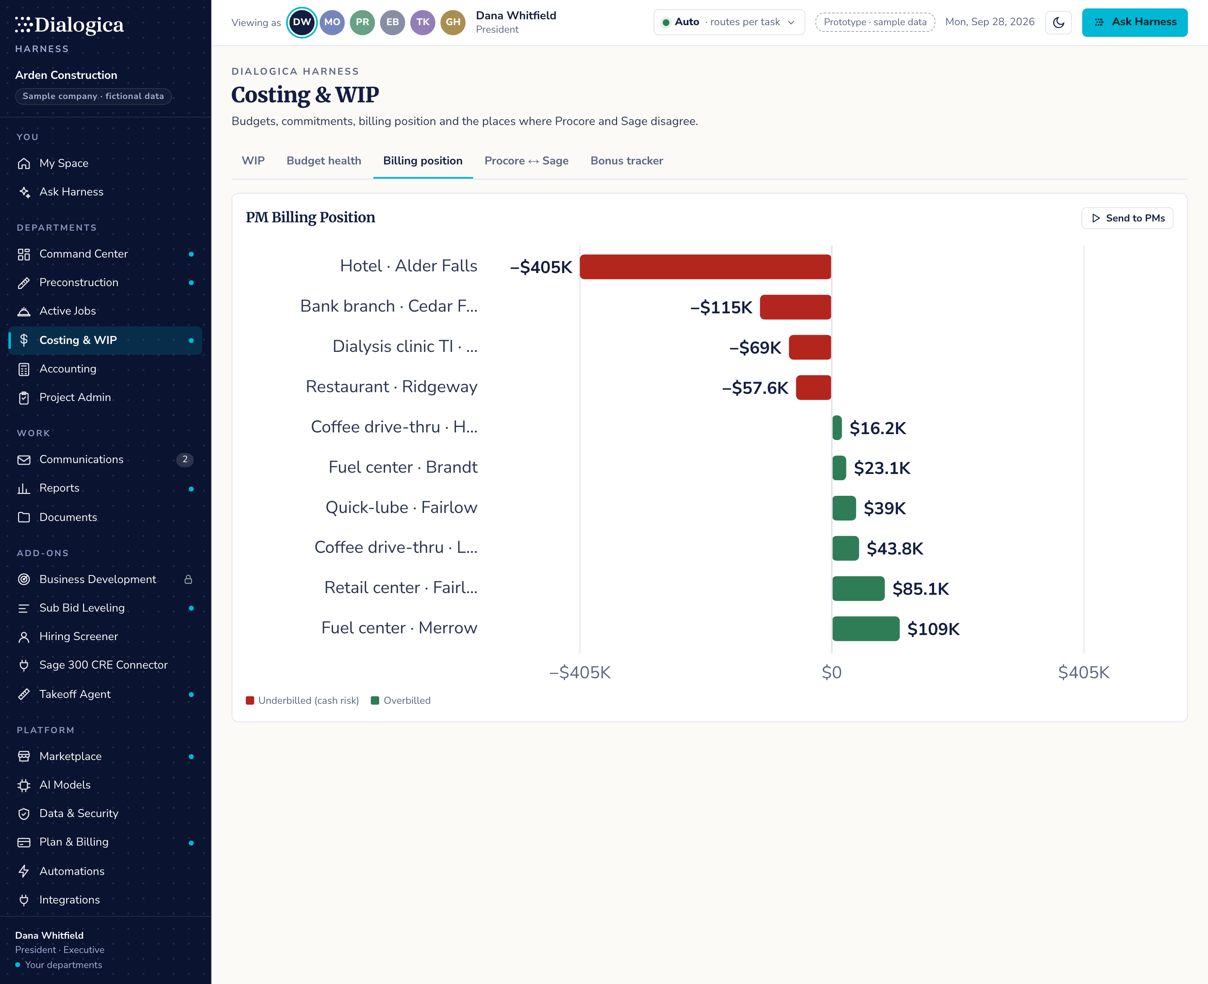Click the Accounting calculator icon
Viewport: 1208px width, 984px height.
[24, 369]
